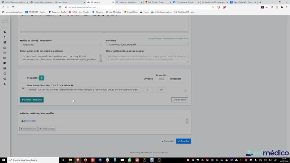This screenshot has width=290, height=163.
Task: Open the lightning bolt sidebar icon
Action: click(5, 37)
